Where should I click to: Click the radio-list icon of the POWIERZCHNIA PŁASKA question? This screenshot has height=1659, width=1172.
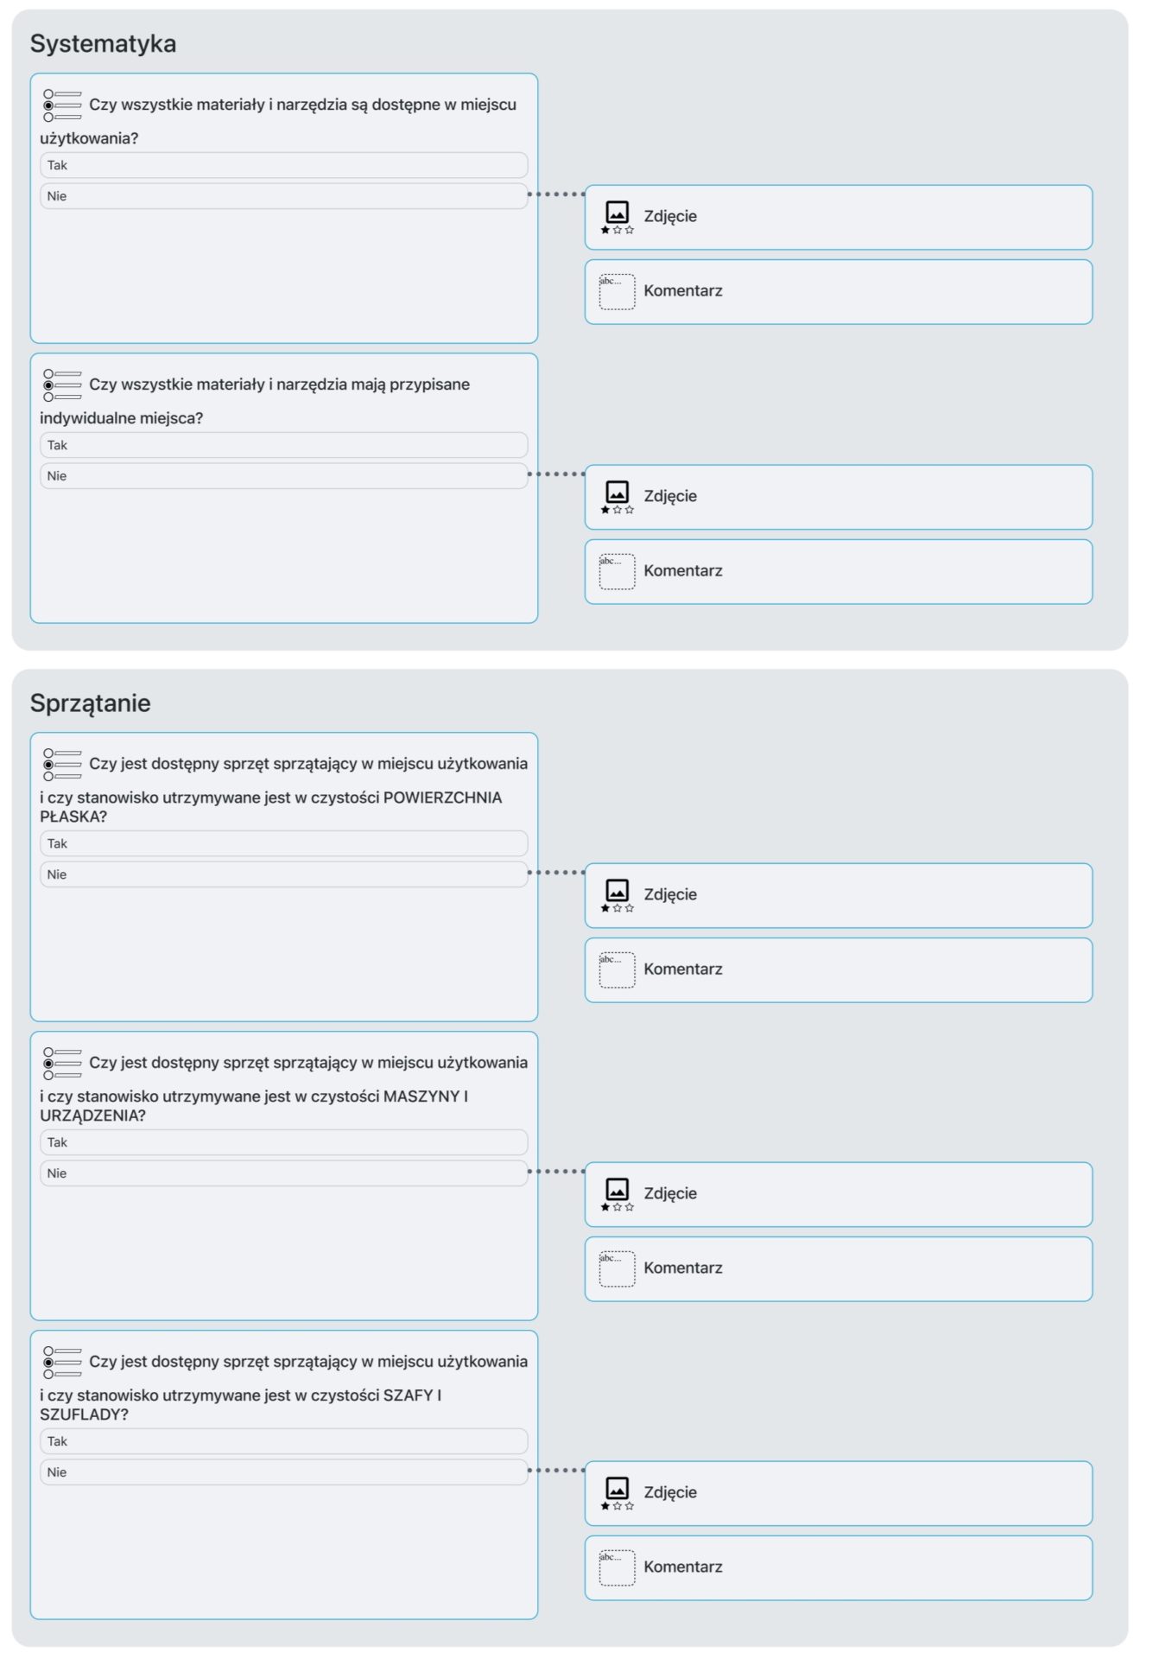(x=62, y=764)
